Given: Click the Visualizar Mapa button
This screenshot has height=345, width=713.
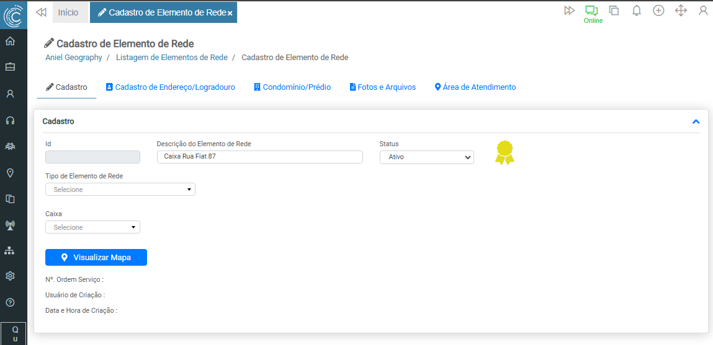Looking at the screenshot, I should (96, 257).
